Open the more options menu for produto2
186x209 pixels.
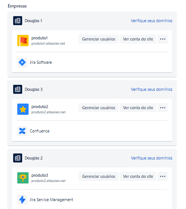pyautogui.click(x=162, y=108)
